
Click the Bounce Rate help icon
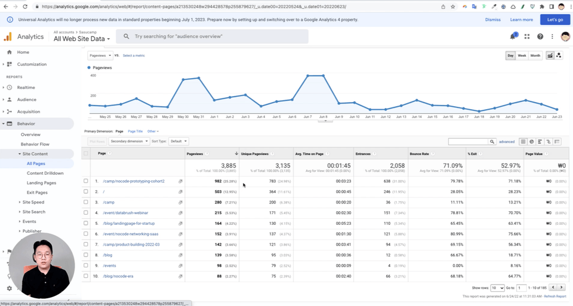433,154
